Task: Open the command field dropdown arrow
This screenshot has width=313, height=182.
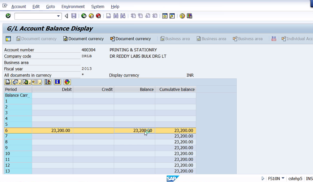Action: pos(58,16)
